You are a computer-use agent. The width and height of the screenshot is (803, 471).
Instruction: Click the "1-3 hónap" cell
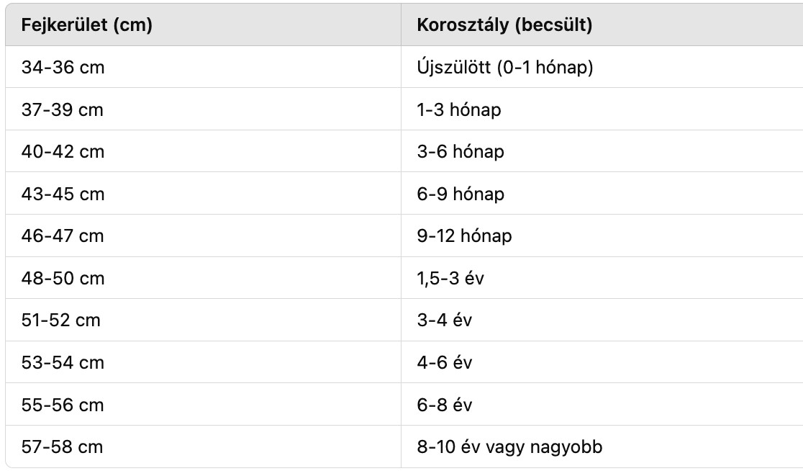tap(459, 109)
